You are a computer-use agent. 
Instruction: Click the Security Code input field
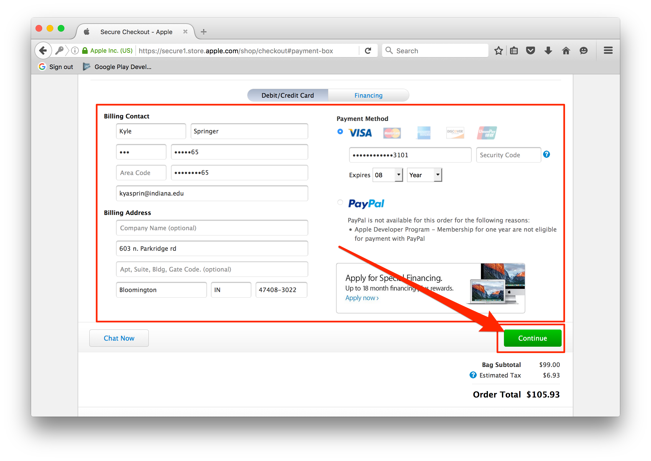tap(508, 155)
